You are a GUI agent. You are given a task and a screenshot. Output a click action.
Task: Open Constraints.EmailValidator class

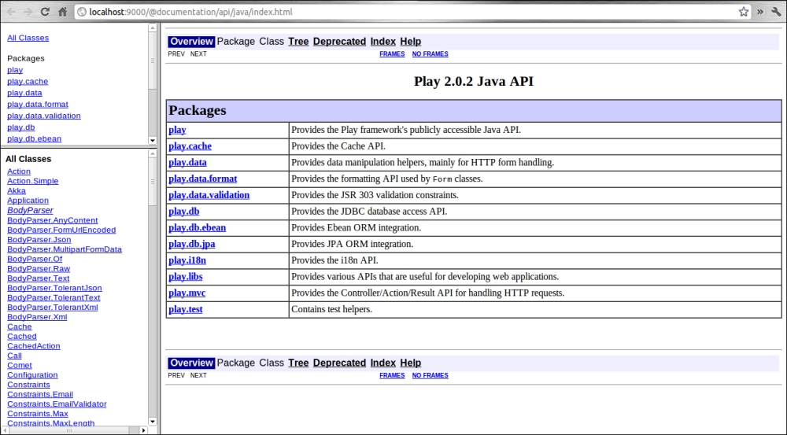point(57,404)
